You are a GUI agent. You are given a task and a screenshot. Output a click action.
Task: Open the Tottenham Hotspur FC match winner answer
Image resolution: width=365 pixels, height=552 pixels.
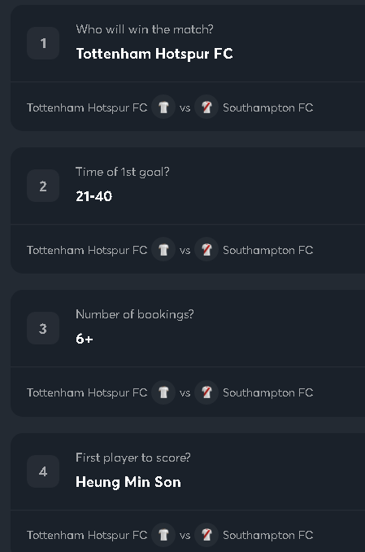pos(154,54)
